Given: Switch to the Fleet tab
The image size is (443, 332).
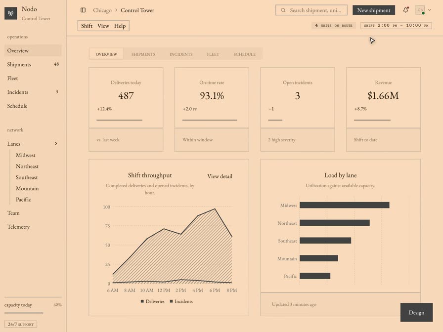Looking at the screenshot, I should click(213, 54).
